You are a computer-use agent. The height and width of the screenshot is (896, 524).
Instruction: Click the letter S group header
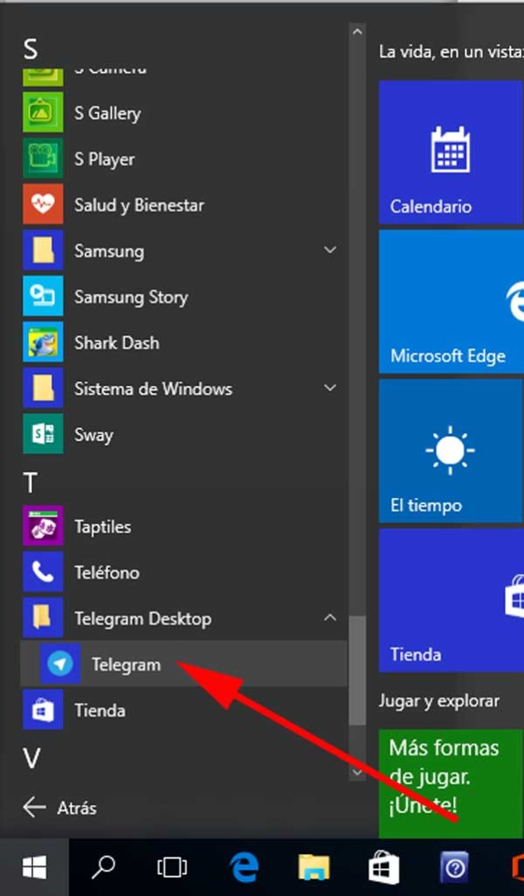31,49
